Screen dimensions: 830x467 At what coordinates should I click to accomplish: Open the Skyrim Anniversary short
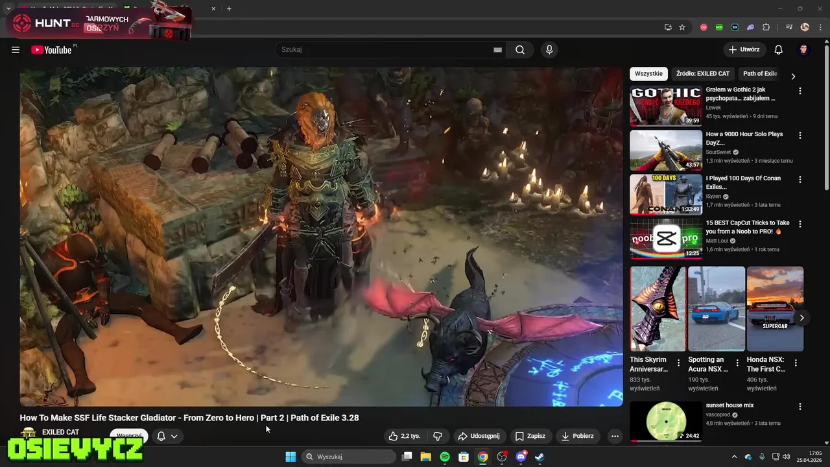coord(658,309)
